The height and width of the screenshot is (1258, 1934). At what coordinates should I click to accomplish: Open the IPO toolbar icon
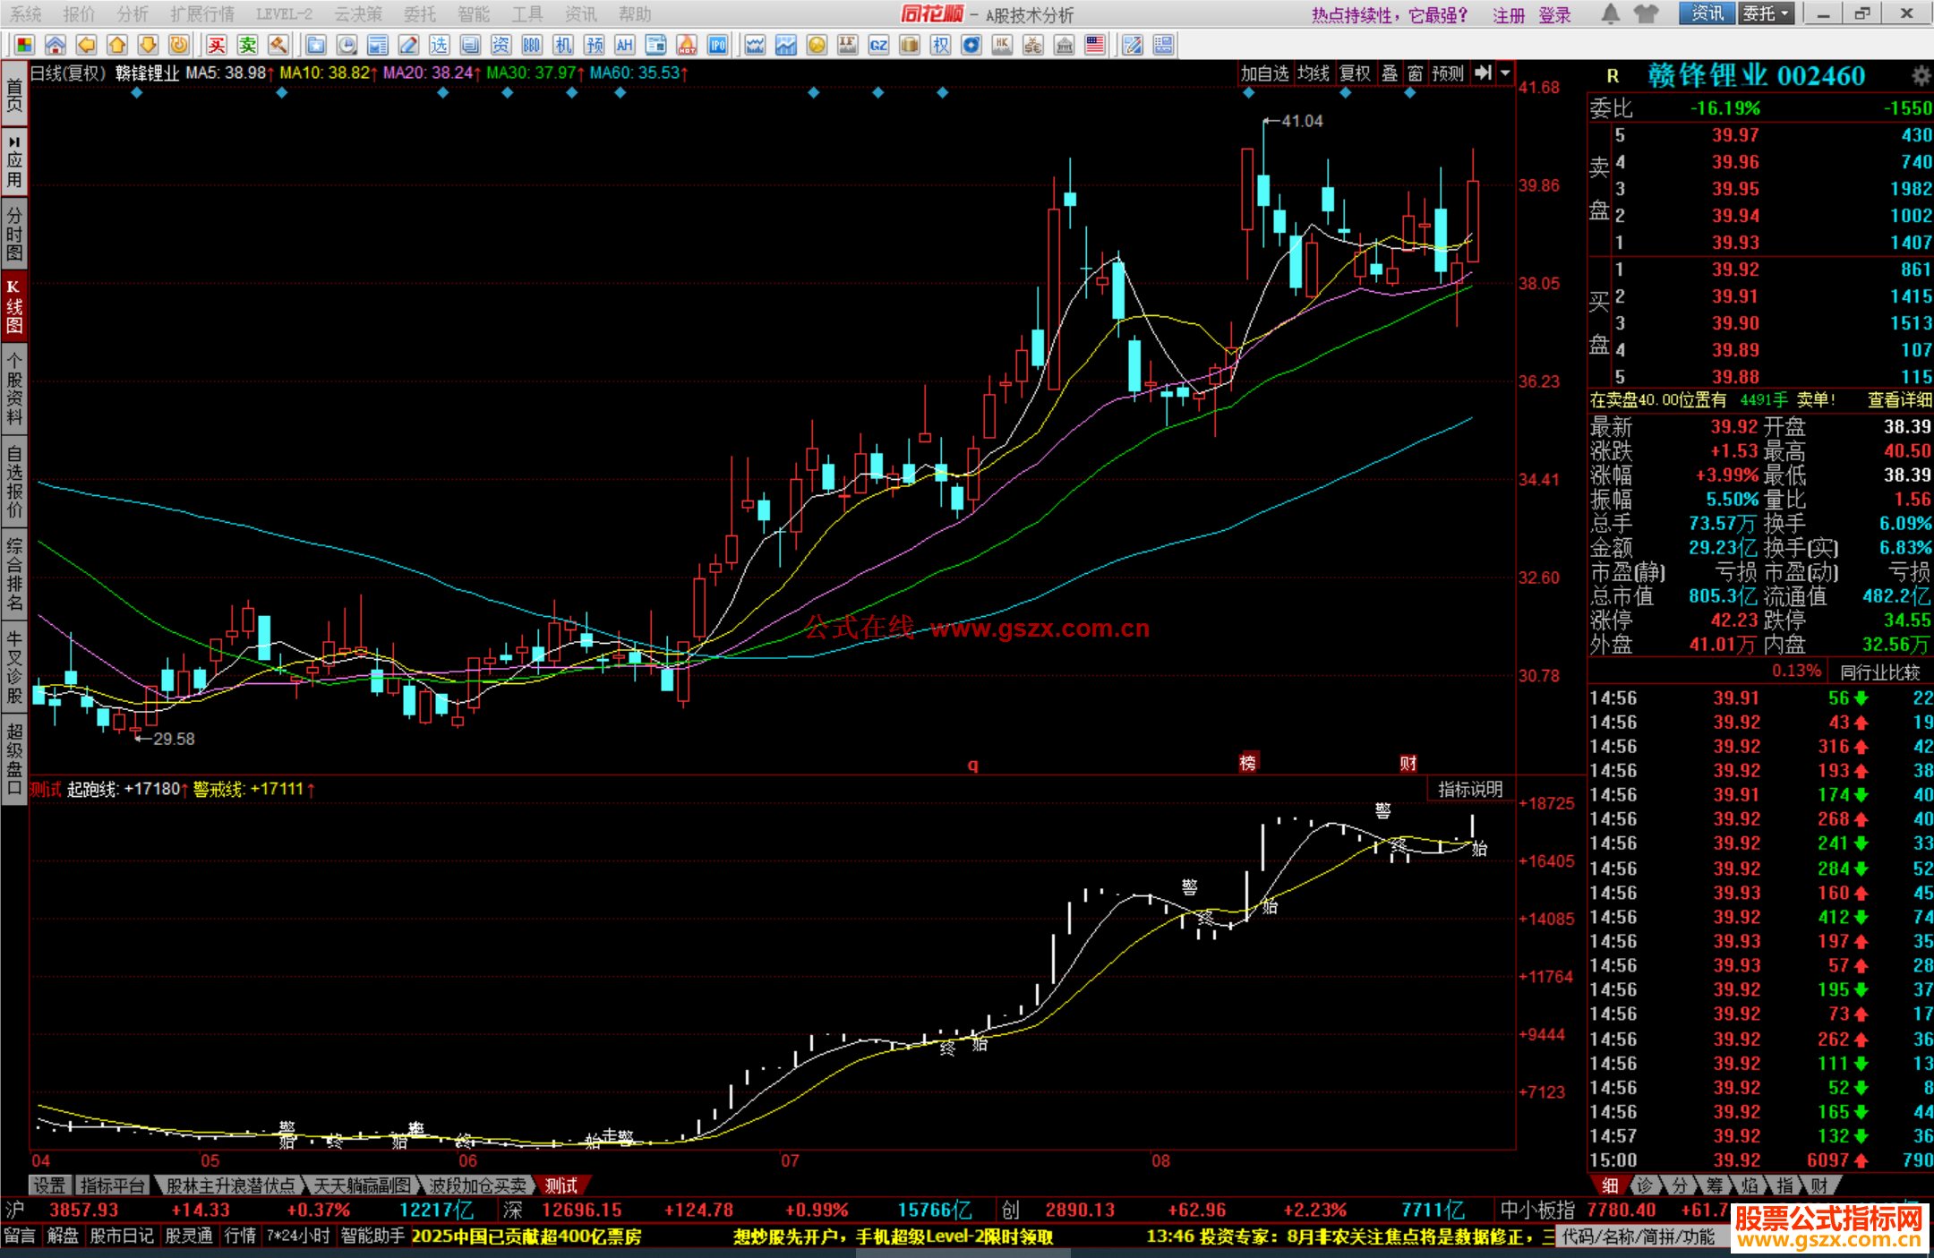tap(717, 46)
